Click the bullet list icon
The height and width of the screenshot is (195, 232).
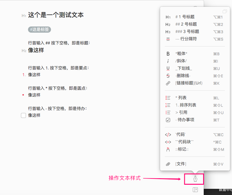click(168, 98)
